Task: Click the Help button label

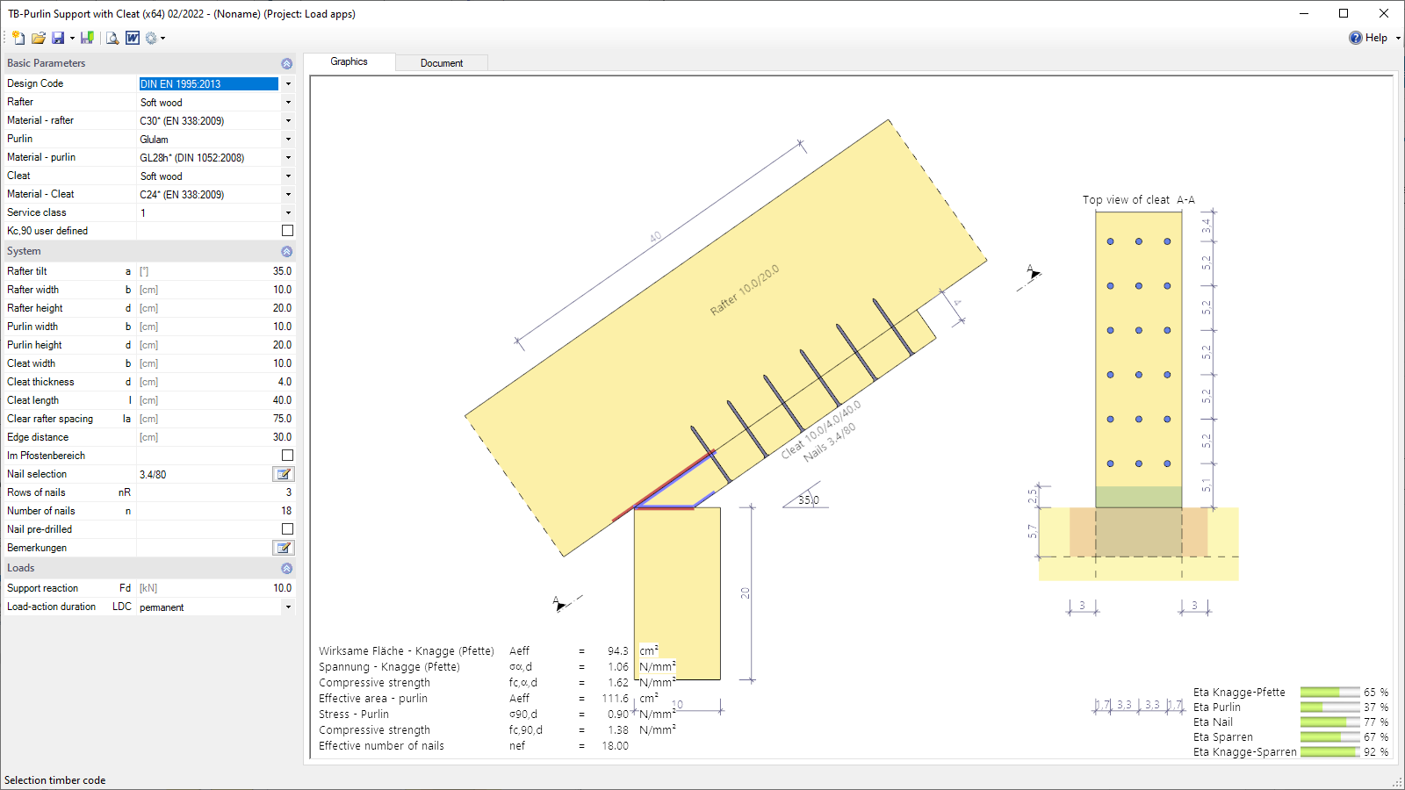Action: pyautogui.click(x=1376, y=38)
